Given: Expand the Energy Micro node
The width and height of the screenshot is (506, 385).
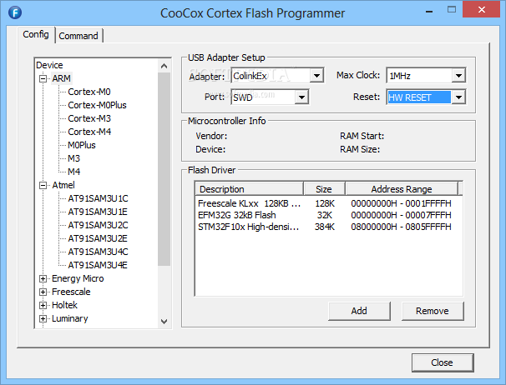Looking at the screenshot, I should tap(43, 278).
